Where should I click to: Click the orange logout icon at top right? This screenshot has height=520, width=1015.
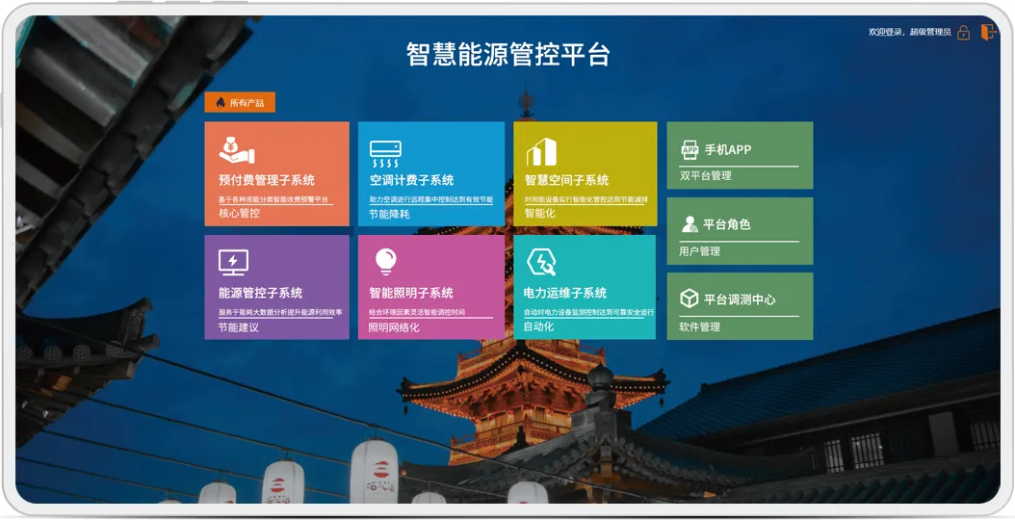coord(988,32)
